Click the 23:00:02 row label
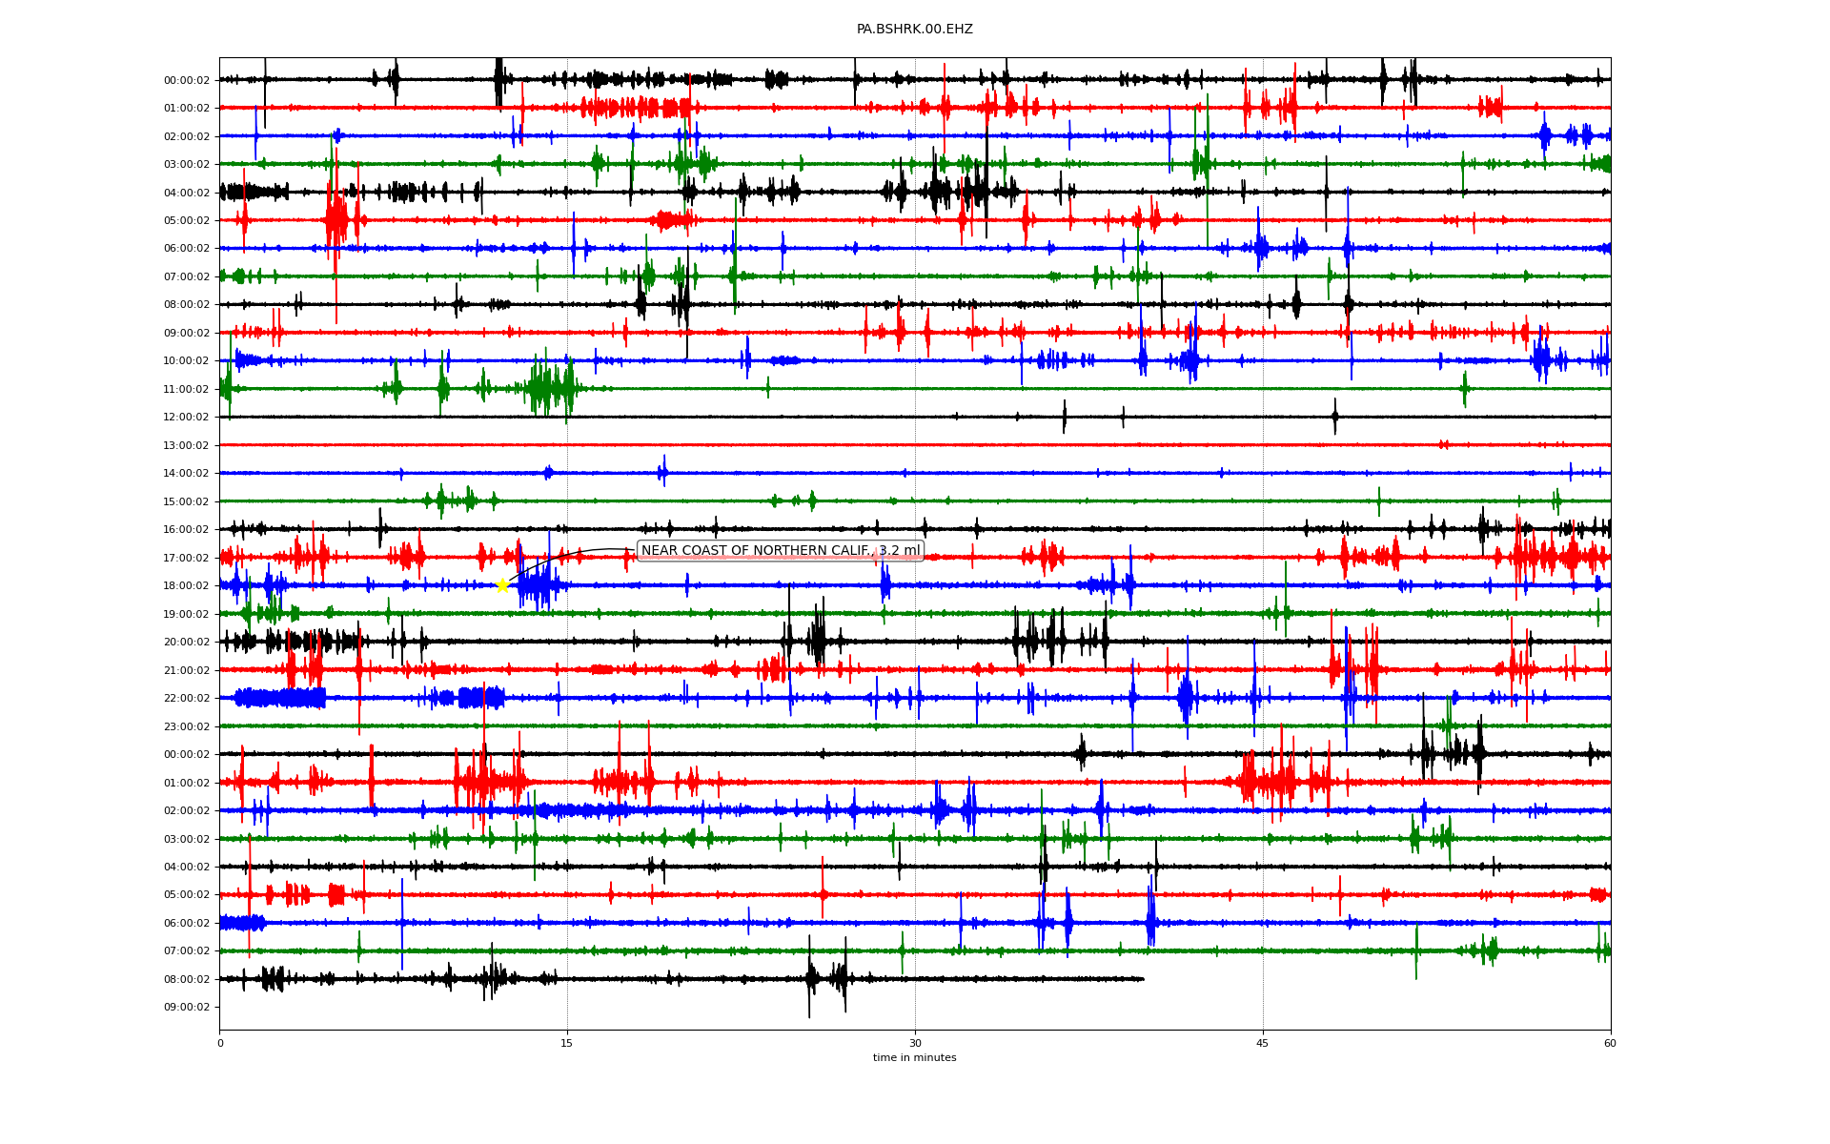Viewport: 1830px width, 1144px height. click(187, 726)
